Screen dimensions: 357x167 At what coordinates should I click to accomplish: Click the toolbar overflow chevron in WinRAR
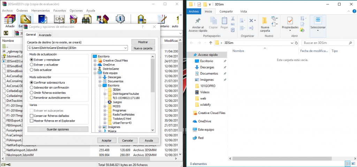click(181, 15)
